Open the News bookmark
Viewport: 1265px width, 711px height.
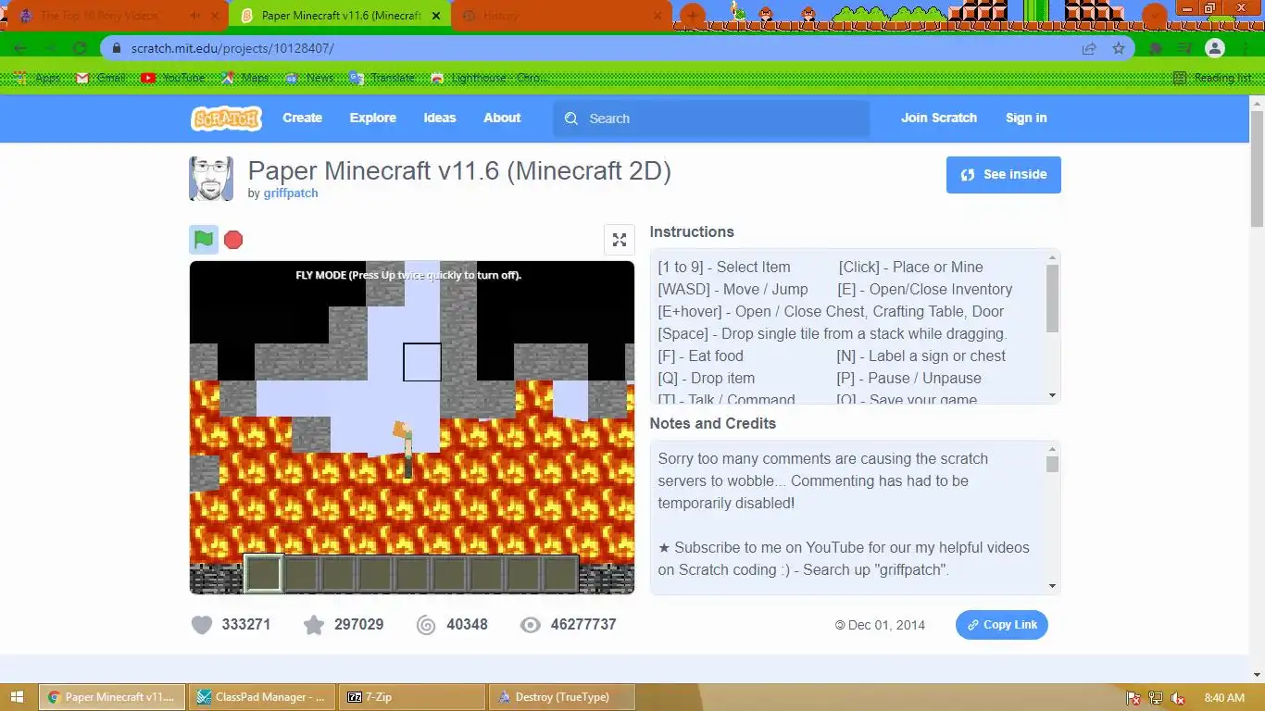point(309,78)
